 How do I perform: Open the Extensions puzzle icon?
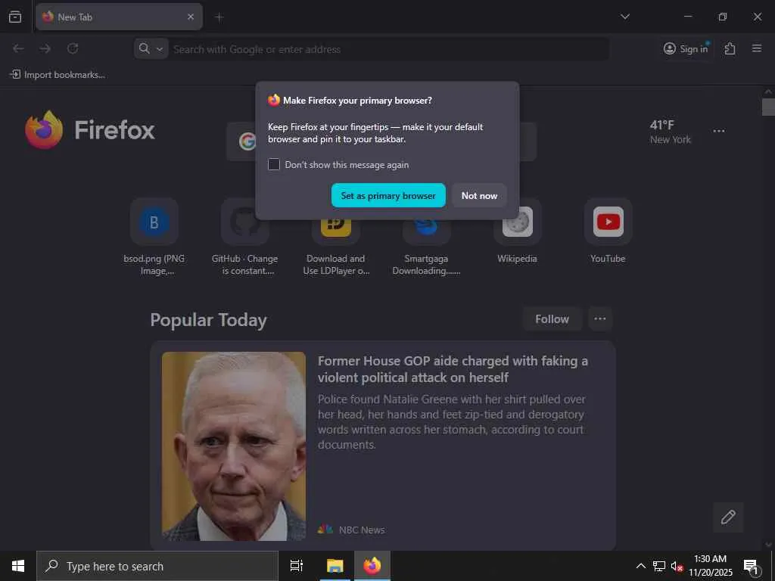tap(730, 48)
